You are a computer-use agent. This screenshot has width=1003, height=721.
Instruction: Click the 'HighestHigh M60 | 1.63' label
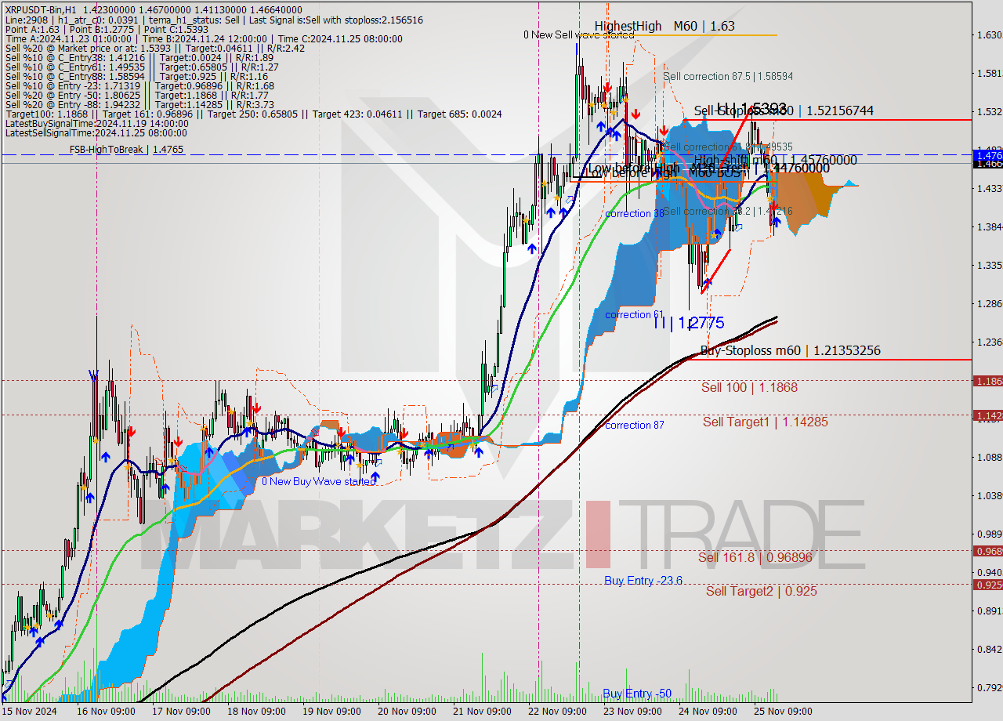click(664, 26)
